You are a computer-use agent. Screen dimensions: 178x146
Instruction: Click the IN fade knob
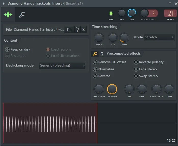[x=129, y=89]
